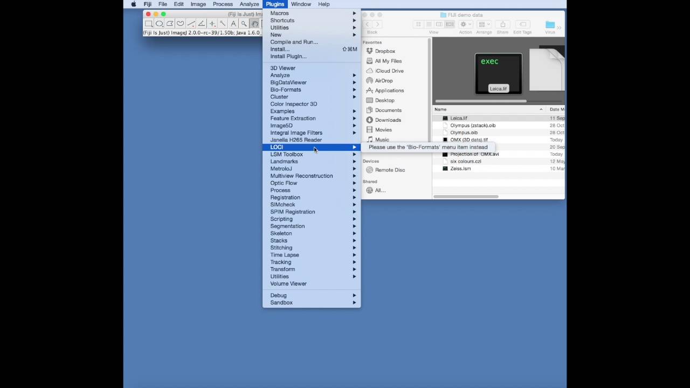Expand the BigDataViewer submenu
This screenshot has height=388, width=690.
coord(312,82)
